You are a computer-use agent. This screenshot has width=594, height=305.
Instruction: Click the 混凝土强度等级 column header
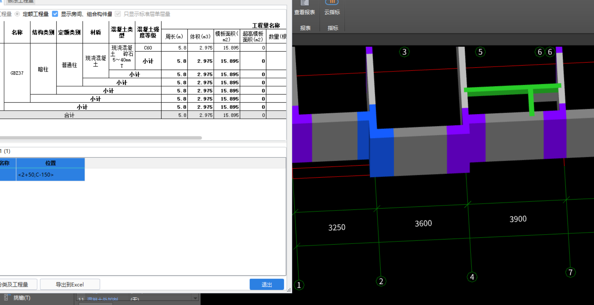pos(148,32)
